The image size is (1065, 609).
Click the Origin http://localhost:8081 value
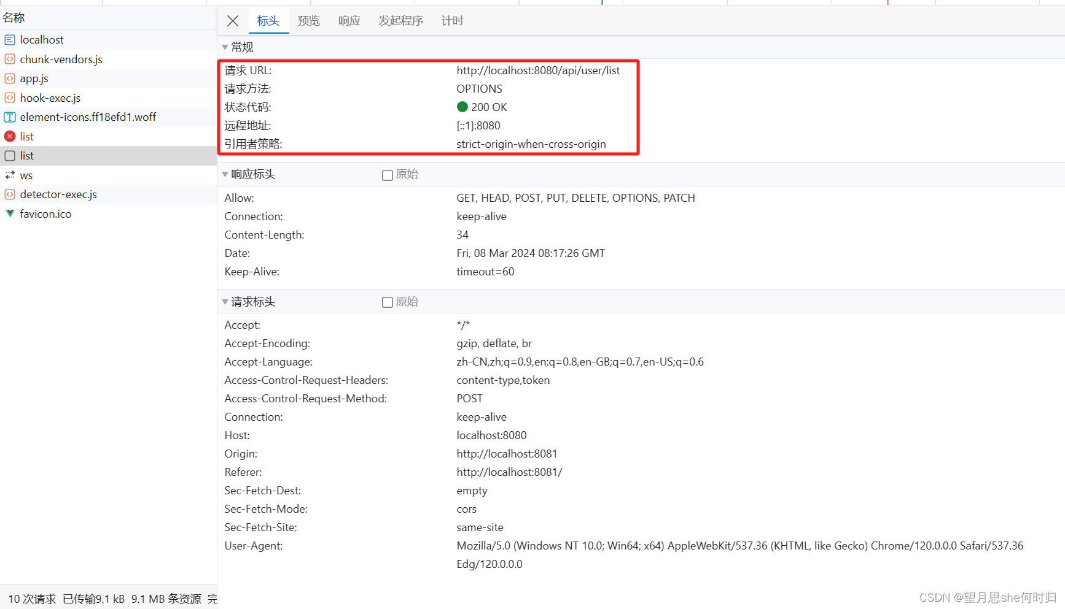(x=507, y=454)
